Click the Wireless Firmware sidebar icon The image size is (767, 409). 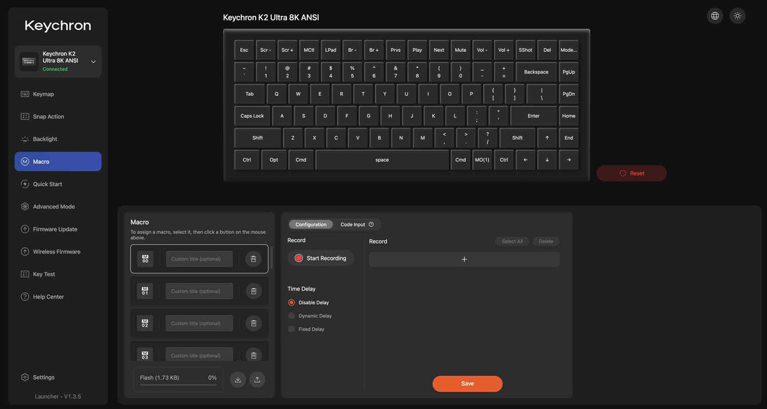coord(25,252)
